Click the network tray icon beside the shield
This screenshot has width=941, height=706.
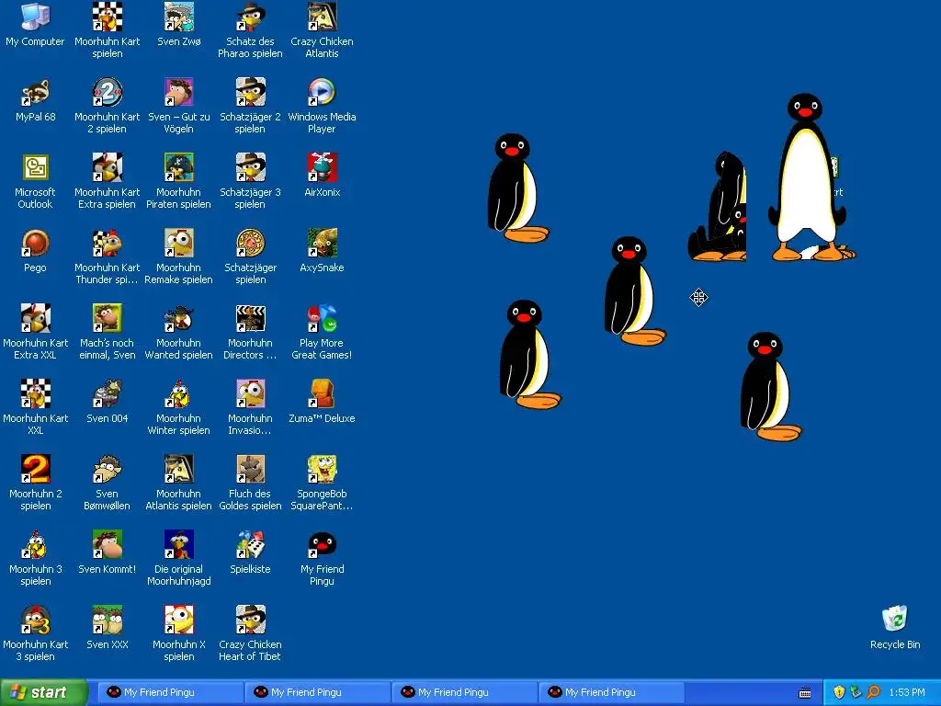[x=856, y=692]
